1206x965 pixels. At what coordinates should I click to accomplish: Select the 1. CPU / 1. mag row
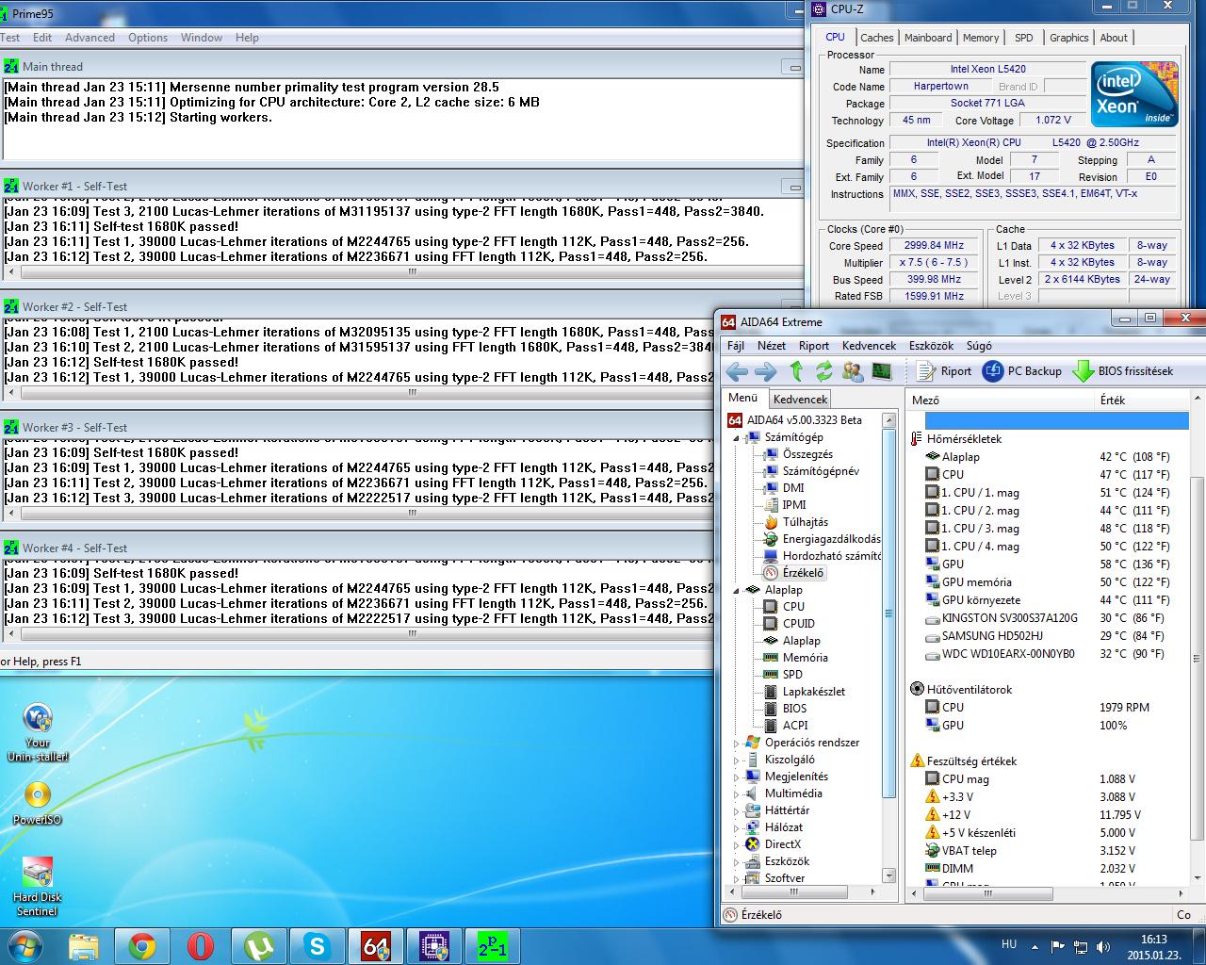click(x=1049, y=493)
